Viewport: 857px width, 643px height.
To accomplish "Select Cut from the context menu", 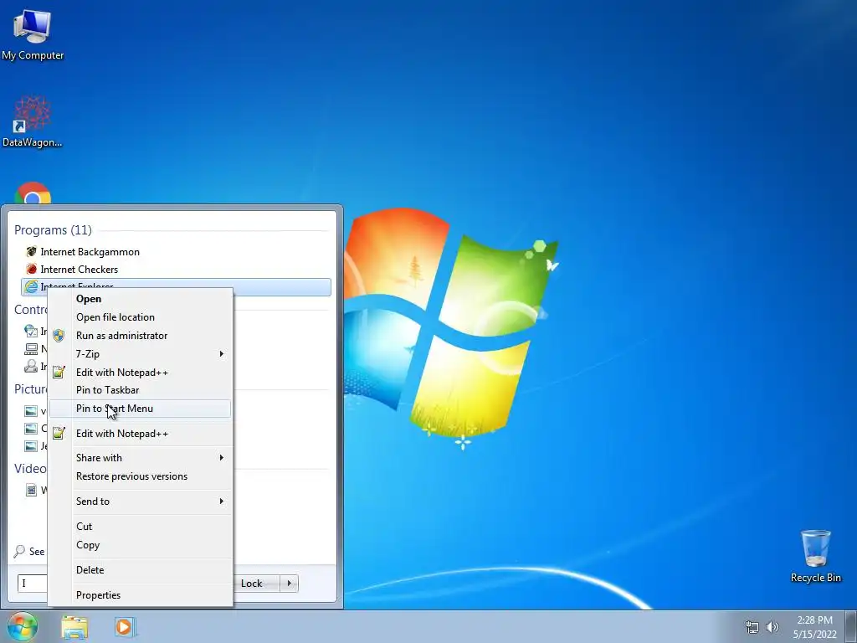I will click(x=140, y=527).
